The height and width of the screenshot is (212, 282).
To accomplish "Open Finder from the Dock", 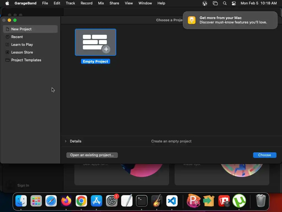I will [x=21, y=201].
